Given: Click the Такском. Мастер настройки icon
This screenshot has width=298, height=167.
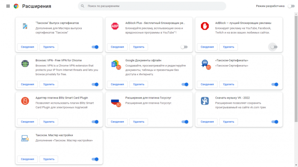Looking at the screenshot, I should tap(25, 138).
